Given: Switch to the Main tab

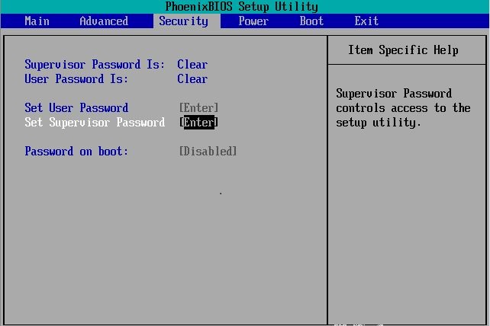Looking at the screenshot, I should tap(37, 21).
